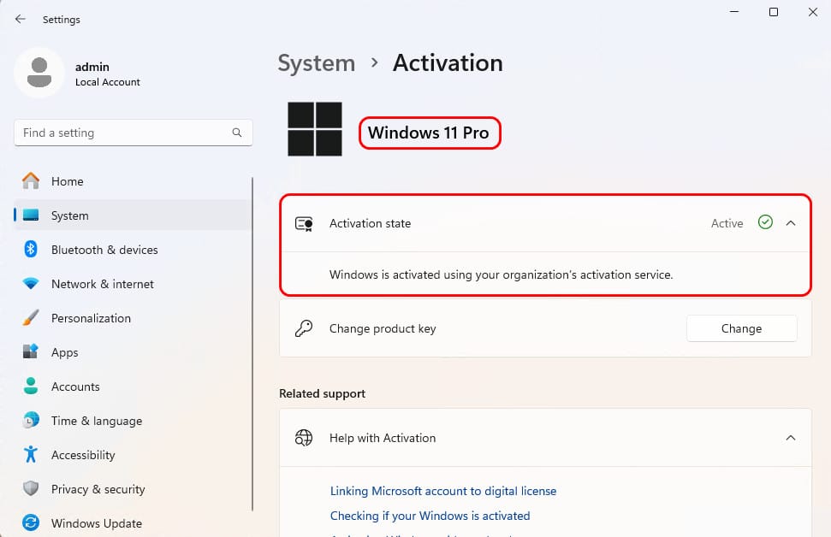831x537 pixels.
Task: Click the Activation state certificate icon
Action: [304, 223]
